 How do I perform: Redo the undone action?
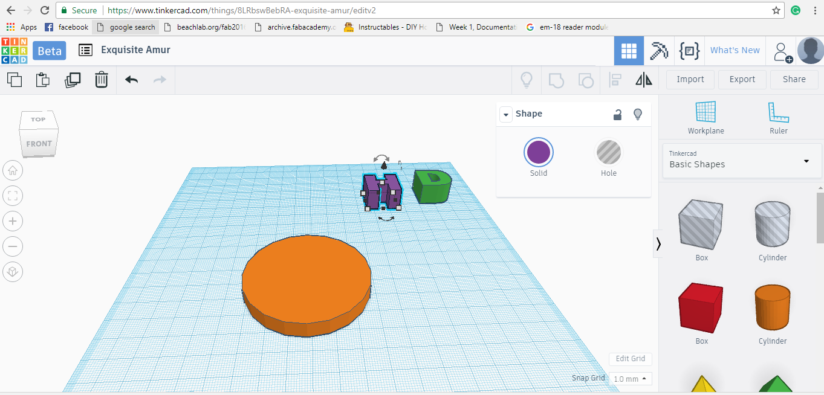point(160,79)
